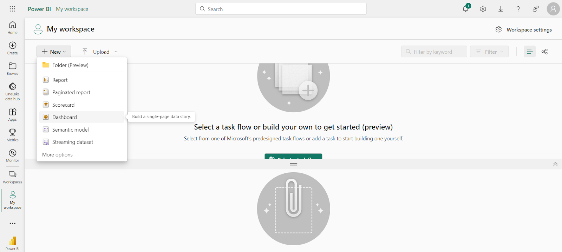Select Paginated report menu item
The height and width of the screenshot is (252, 562).
[x=82, y=92]
